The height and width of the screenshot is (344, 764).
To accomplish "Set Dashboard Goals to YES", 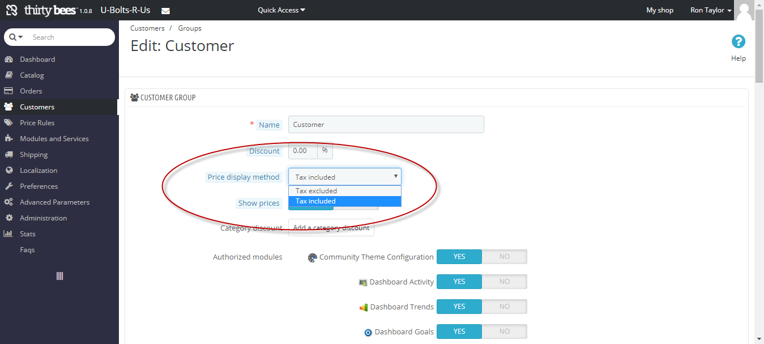I will [x=459, y=332].
